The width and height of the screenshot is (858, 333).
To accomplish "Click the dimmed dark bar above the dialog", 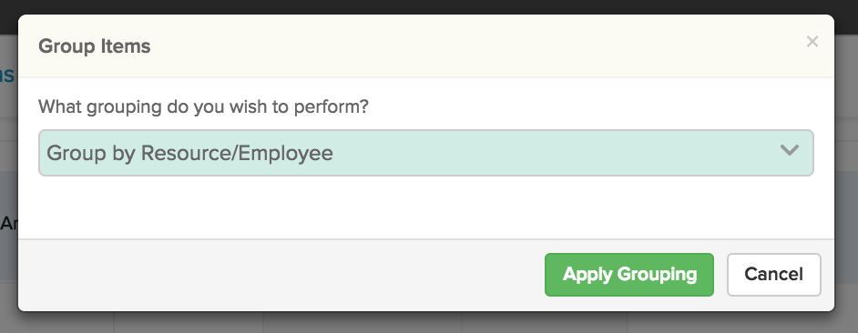I will 429,6.
